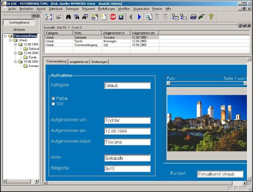Click the Motiv field with Gebäude
The image size is (253, 192).
tap(128, 158)
